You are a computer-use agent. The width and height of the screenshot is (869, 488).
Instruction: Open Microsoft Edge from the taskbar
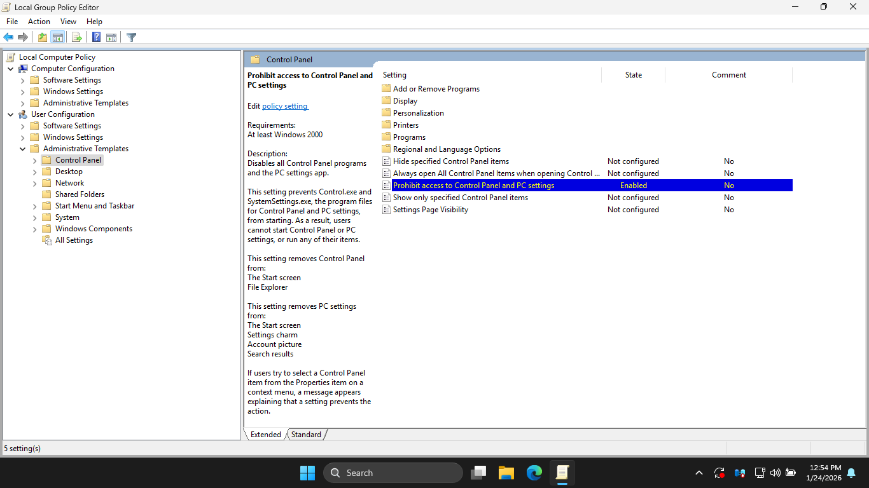534,473
